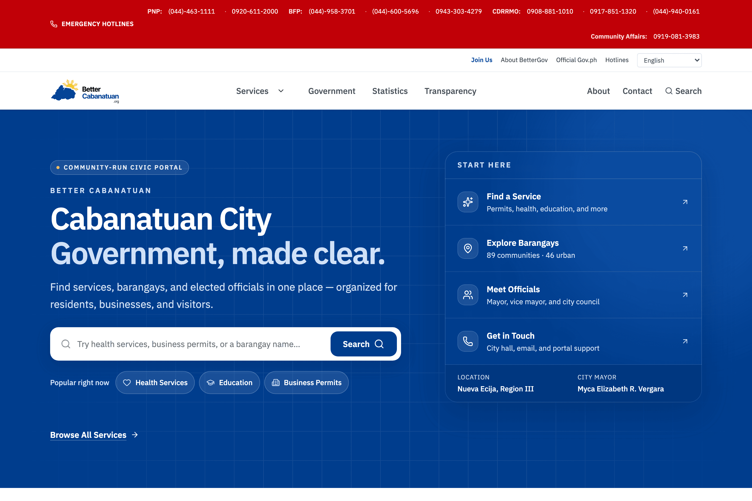Click the blue Search button in hero
The image size is (752, 501).
coord(363,344)
